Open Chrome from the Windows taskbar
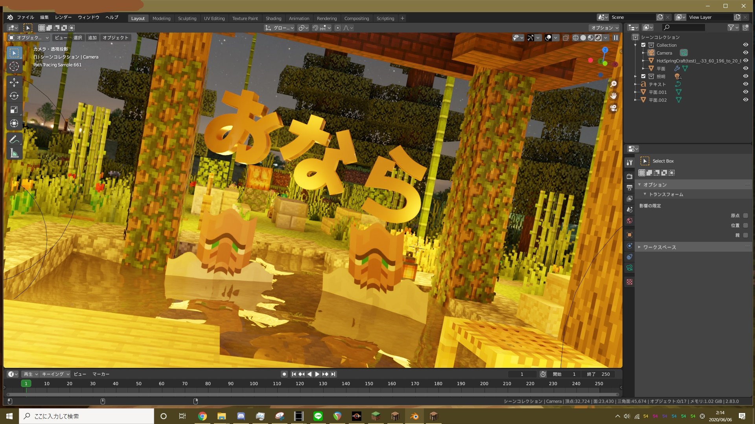The height and width of the screenshot is (424, 755). 202,416
